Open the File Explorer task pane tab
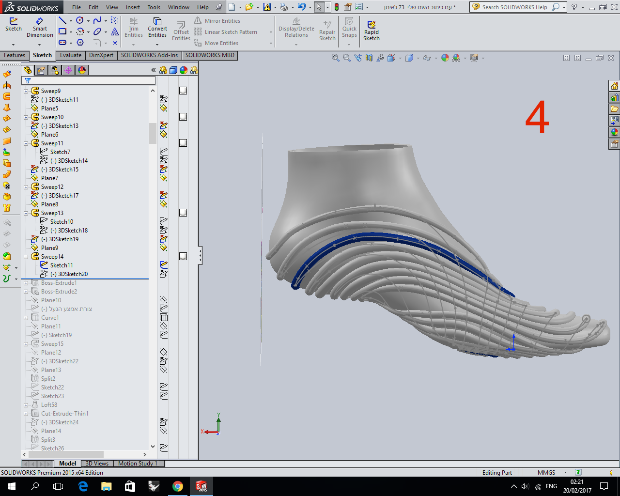 click(x=614, y=109)
